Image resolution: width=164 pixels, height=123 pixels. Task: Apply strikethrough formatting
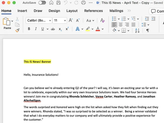53,29
